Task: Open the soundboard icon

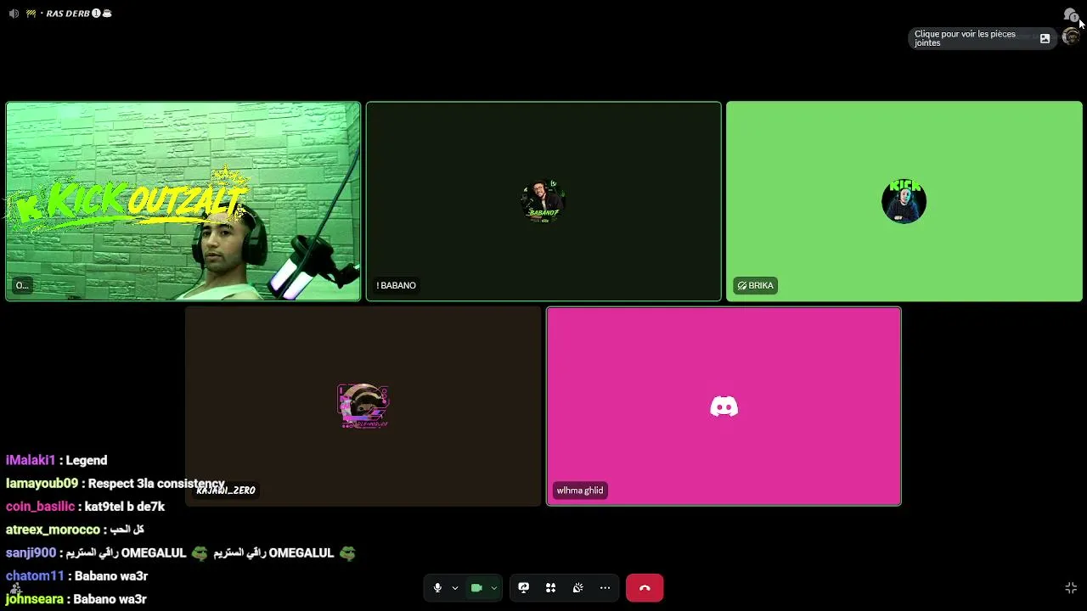Action: click(577, 587)
